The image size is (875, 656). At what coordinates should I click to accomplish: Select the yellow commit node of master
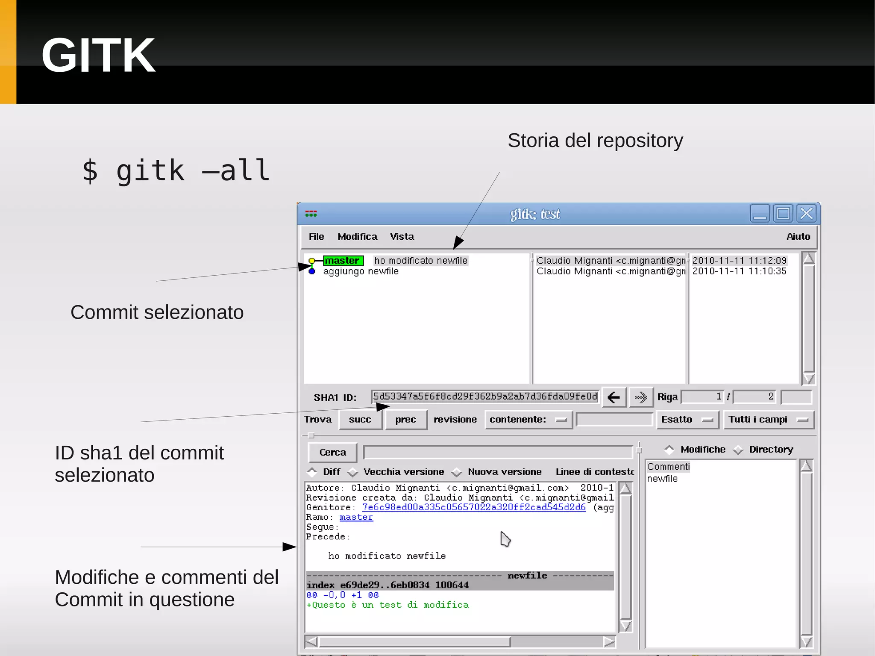(312, 261)
